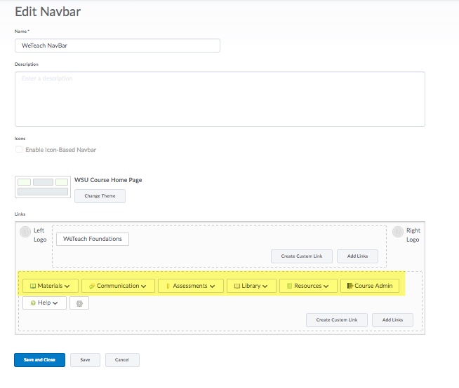Click the Resources icon in navbar links
Screen dimensions: 459x388
point(289,286)
